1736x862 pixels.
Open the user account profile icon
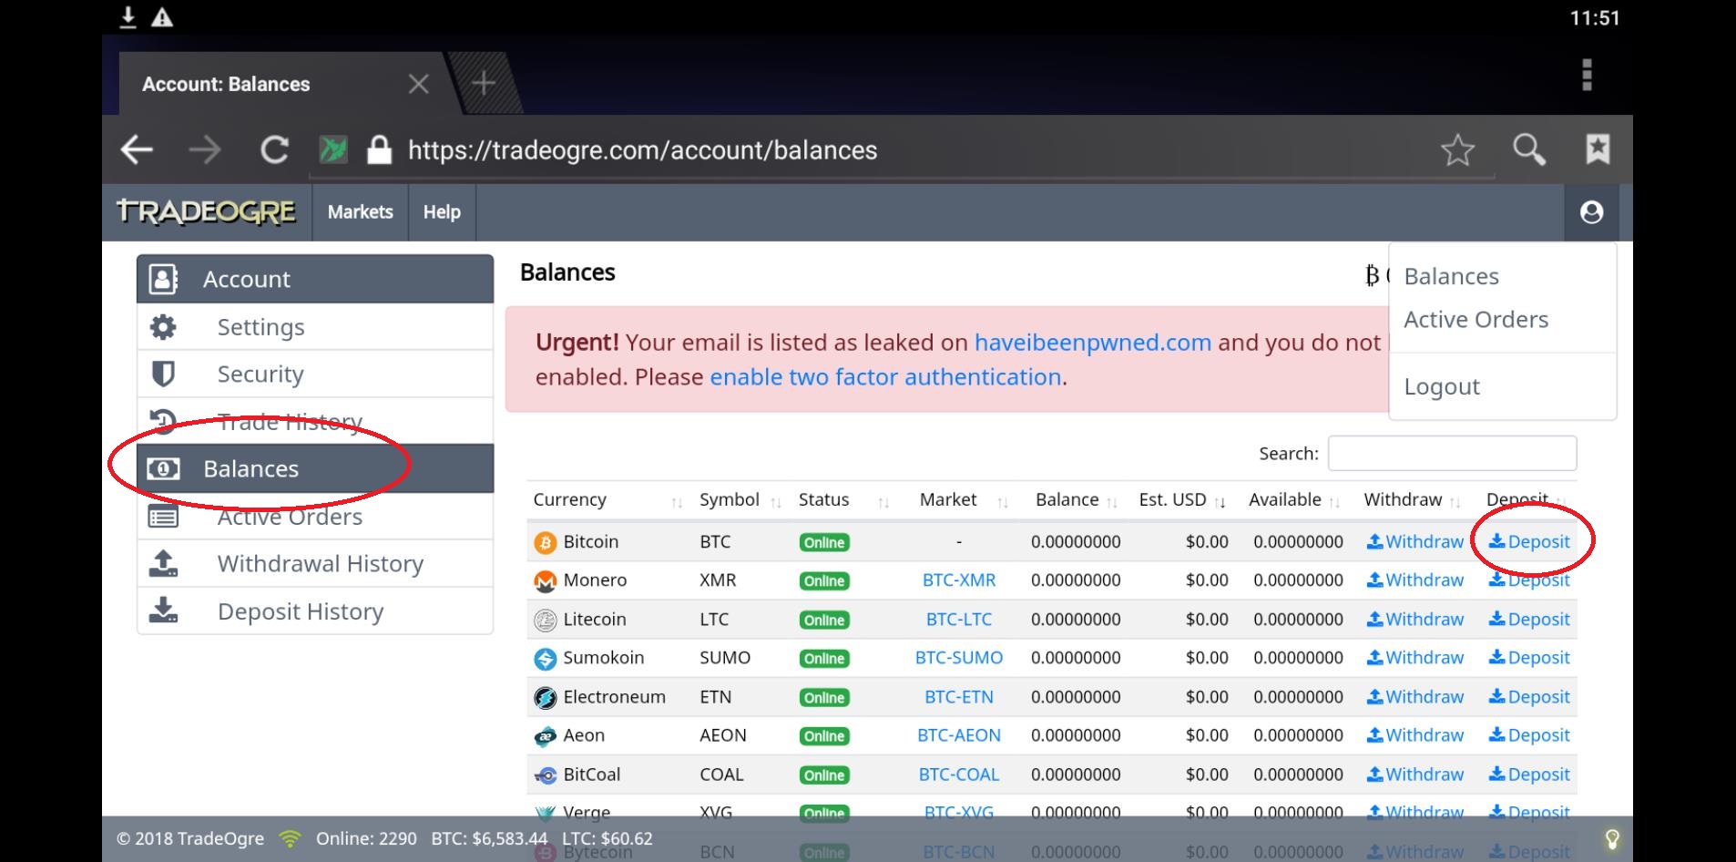[x=1591, y=212]
